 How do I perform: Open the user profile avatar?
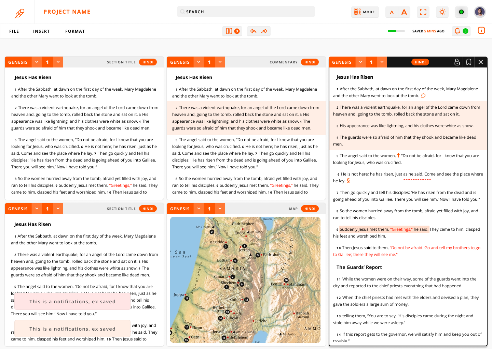click(480, 12)
